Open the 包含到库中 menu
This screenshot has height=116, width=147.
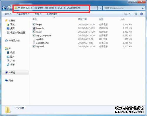tap(23, 14)
